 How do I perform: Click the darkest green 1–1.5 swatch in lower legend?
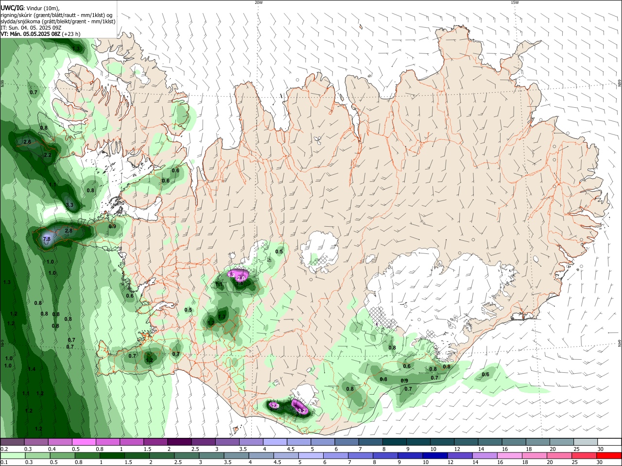[x=112, y=455]
